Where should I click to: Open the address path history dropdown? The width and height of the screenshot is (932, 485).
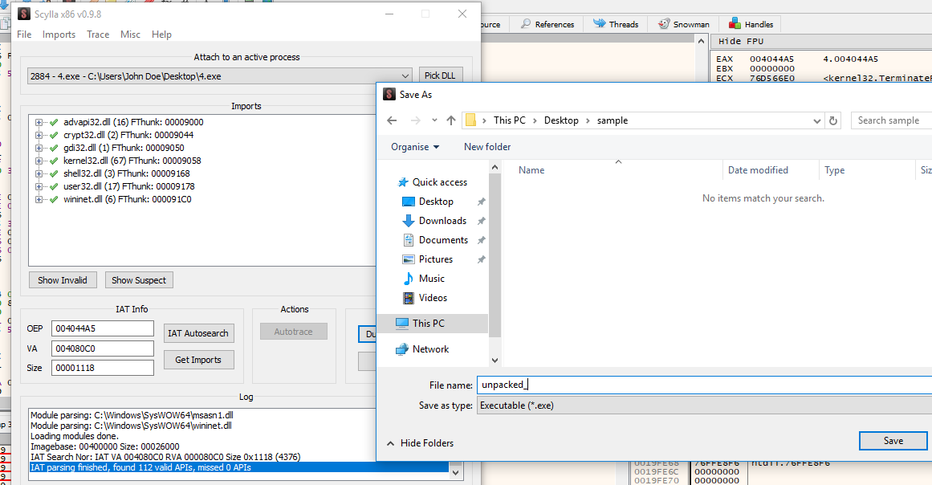point(816,120)
